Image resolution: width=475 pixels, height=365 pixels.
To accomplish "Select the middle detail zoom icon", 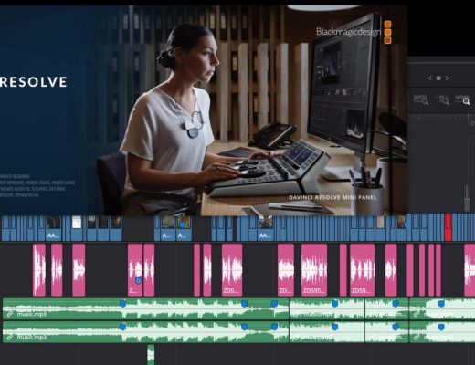I will (442, 99).
